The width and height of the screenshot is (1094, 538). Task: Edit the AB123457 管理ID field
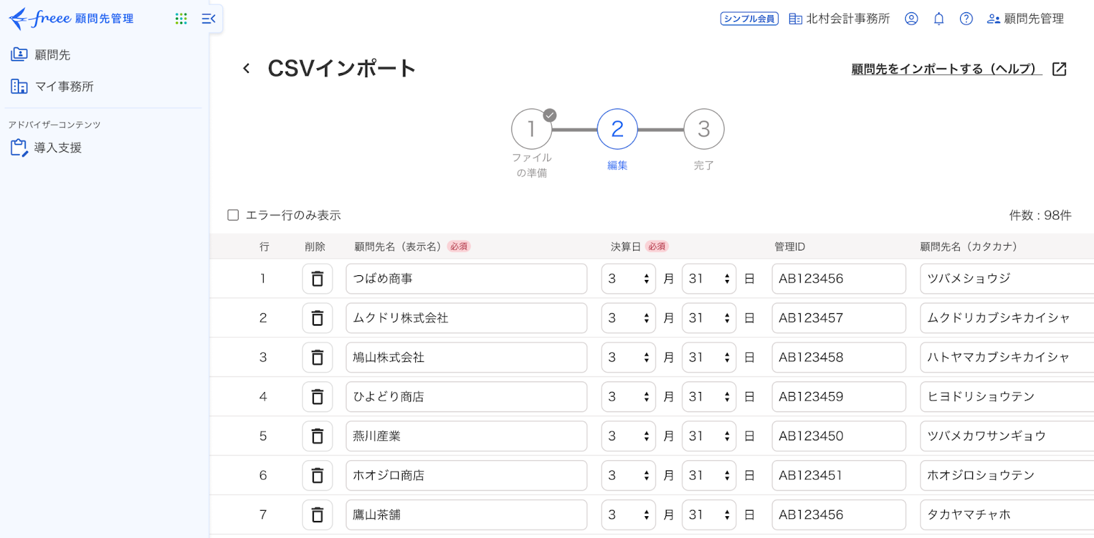(x=839, y=318)
